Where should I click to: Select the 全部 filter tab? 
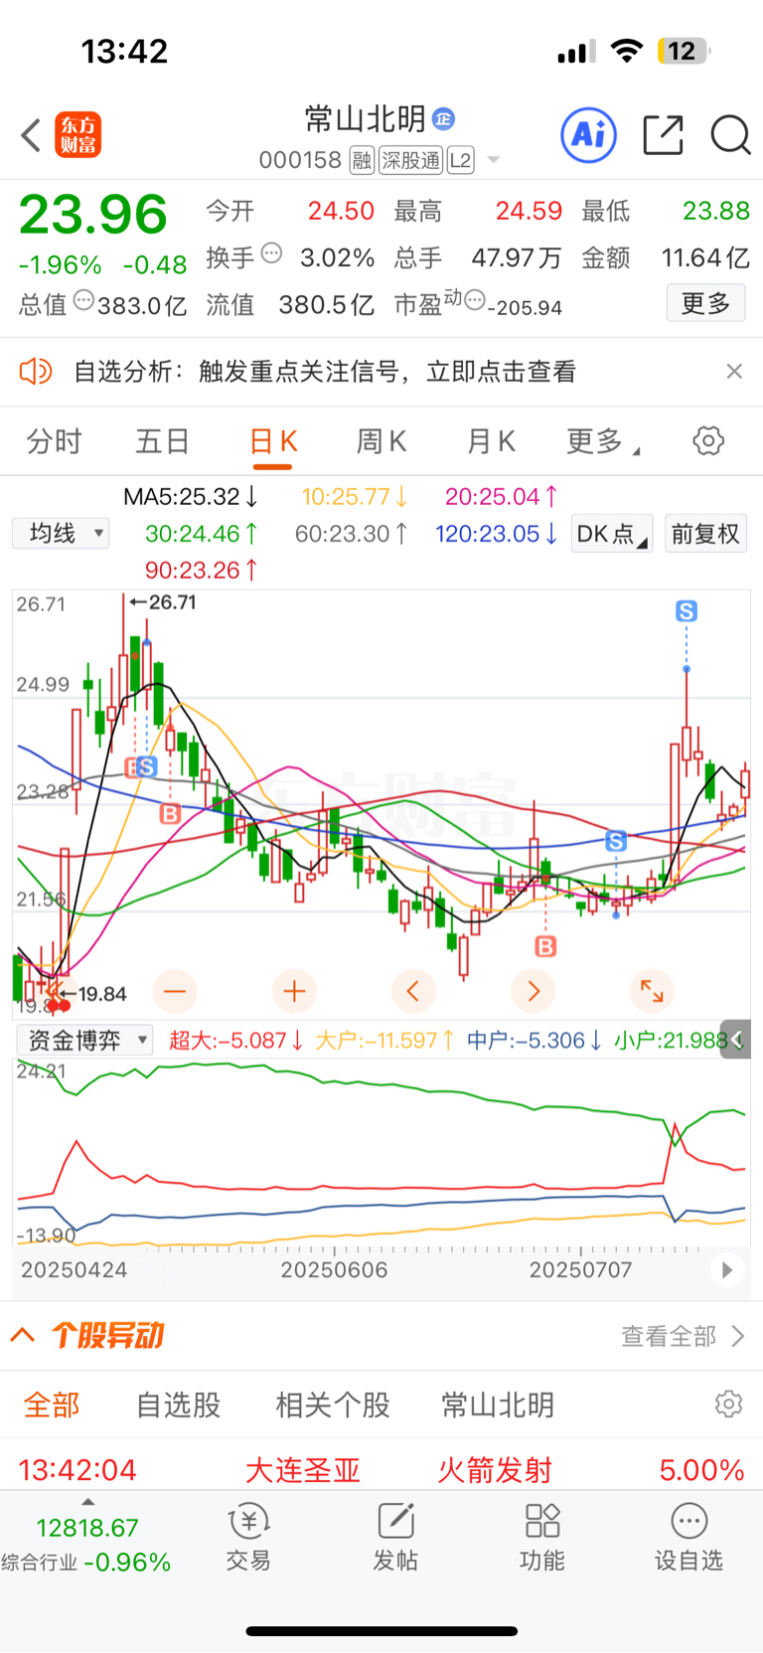coord(52,1405)
